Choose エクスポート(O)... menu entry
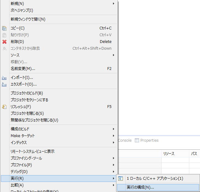Image resolution: width=200 pixels, height=192 pixels. [x=63, y=84]
